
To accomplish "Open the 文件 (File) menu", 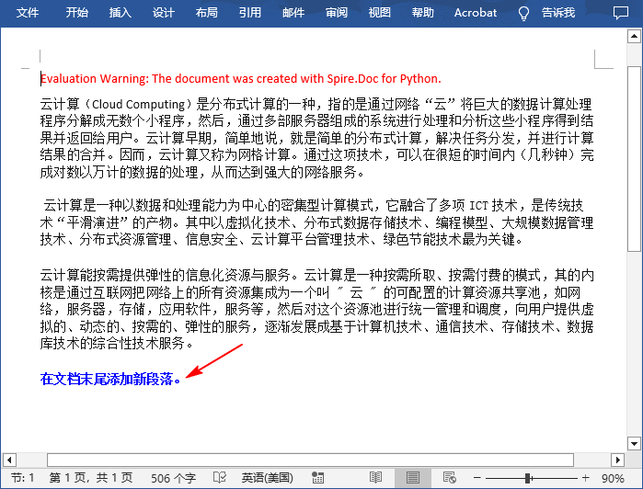I will tap(28, 13).
